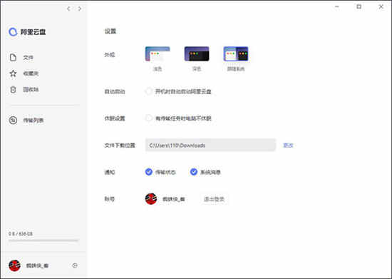The height and width of the screenshot is (279, 392).
Task: Click the 阿里云盘 logo icon
Action: point(13,32)
